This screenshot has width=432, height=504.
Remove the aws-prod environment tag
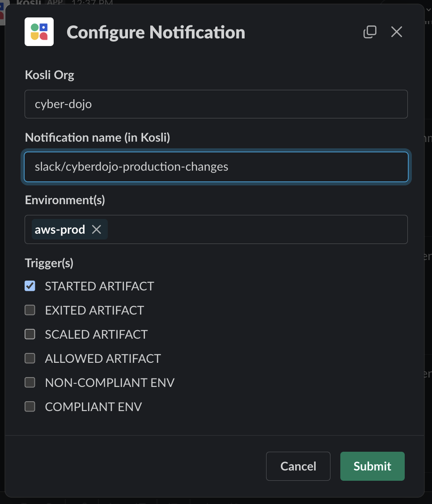(x=97, y=230)
